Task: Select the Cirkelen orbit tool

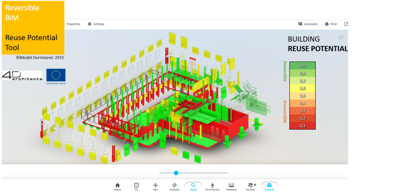Action: tap(174, 186)
